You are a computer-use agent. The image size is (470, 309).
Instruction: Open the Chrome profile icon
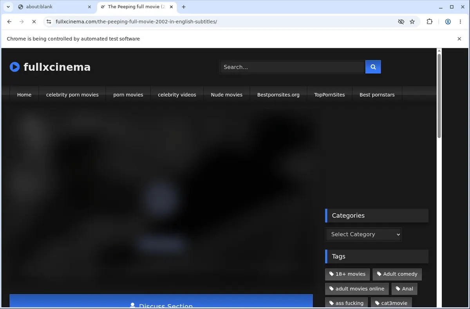click(448, 22)
